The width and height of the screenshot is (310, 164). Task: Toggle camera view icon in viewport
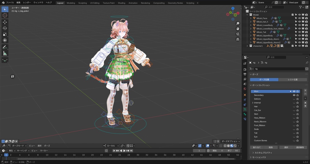(x=238, y=34)
